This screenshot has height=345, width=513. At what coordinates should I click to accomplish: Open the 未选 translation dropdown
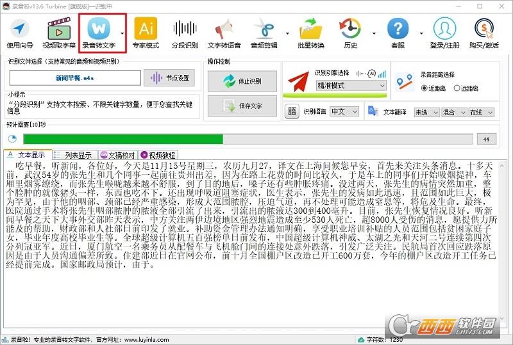426,113
